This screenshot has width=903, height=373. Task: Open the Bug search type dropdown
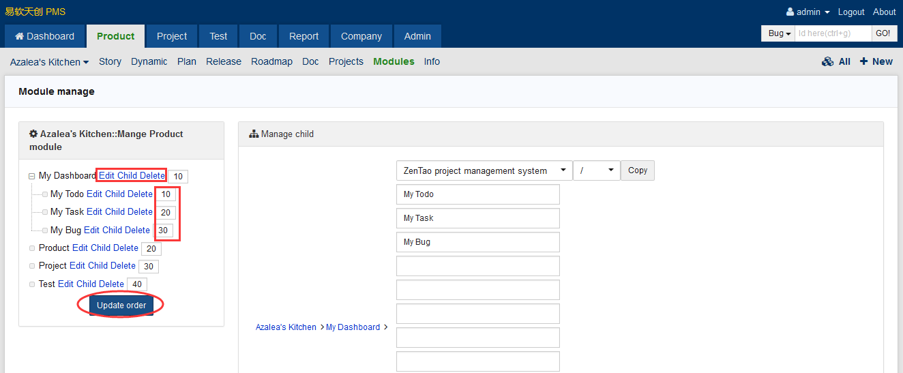point(779,33)
